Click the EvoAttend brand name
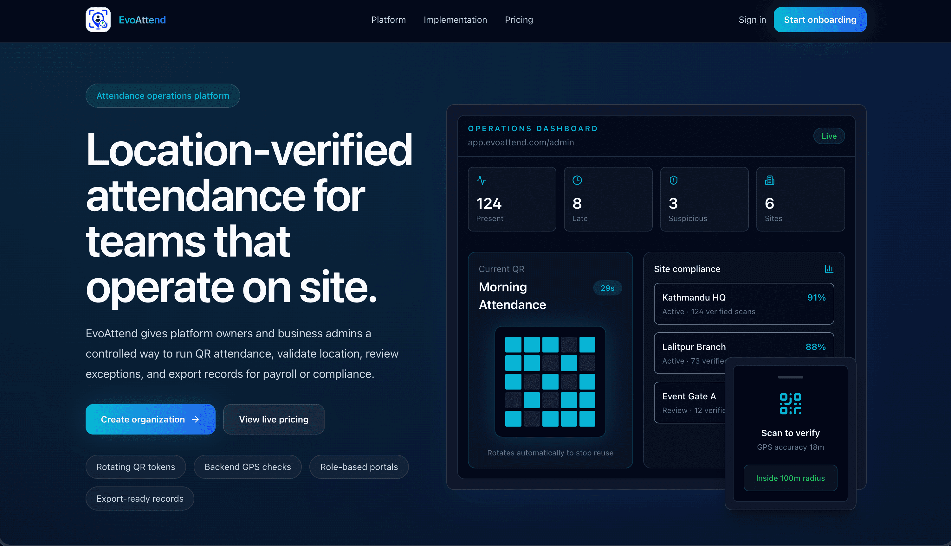Screen dimensions: 951x546 pyautogui.click(x=142, y=20)
